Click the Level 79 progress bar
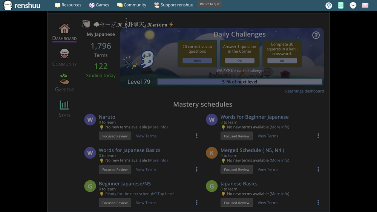377x212 pixels. 239,82
